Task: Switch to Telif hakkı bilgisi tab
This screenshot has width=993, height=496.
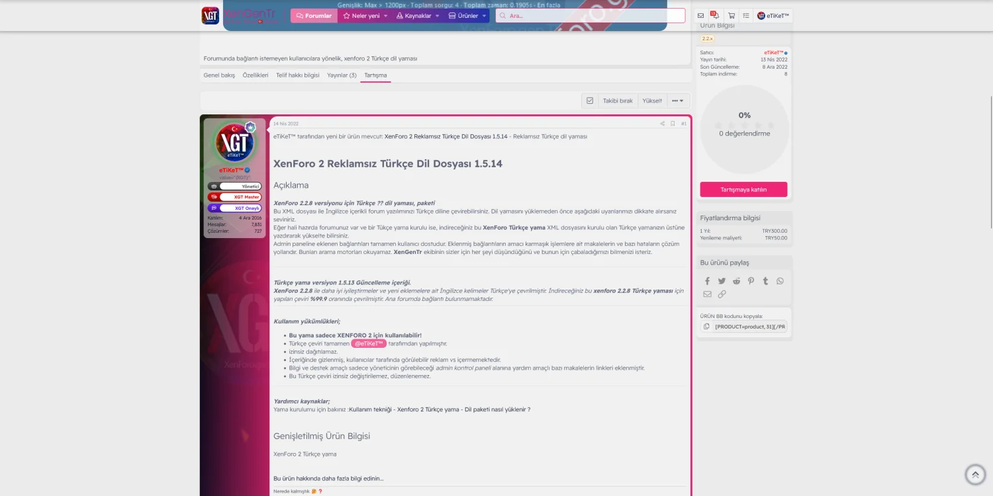Action: coord(298,75)
